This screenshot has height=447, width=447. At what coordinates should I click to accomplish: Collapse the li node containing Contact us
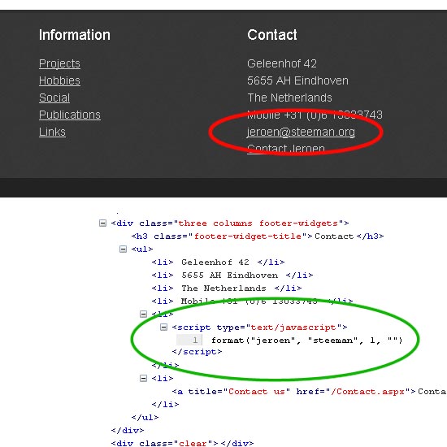[143, 378]
